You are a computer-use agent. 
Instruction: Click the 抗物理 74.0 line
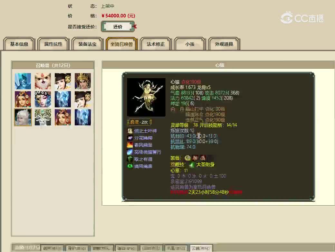183,147
